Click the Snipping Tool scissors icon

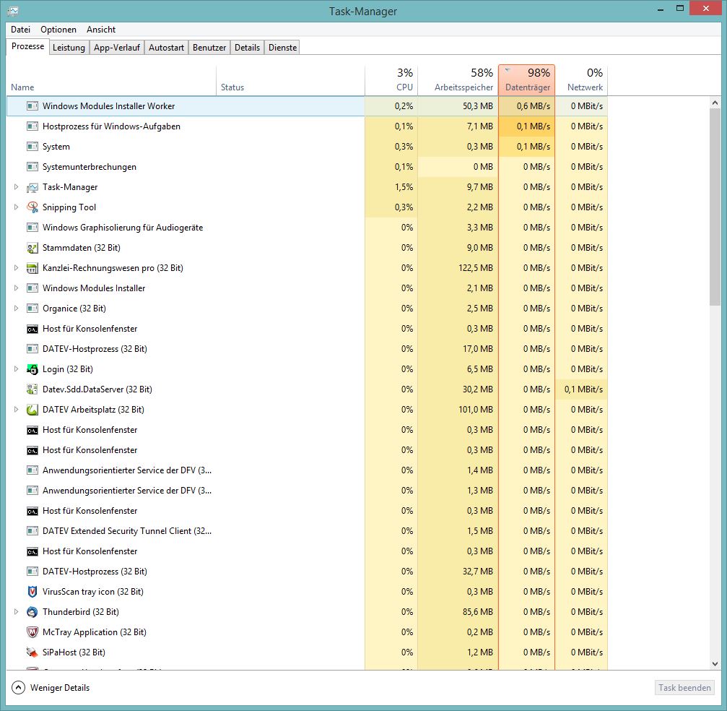click(32, 207)
